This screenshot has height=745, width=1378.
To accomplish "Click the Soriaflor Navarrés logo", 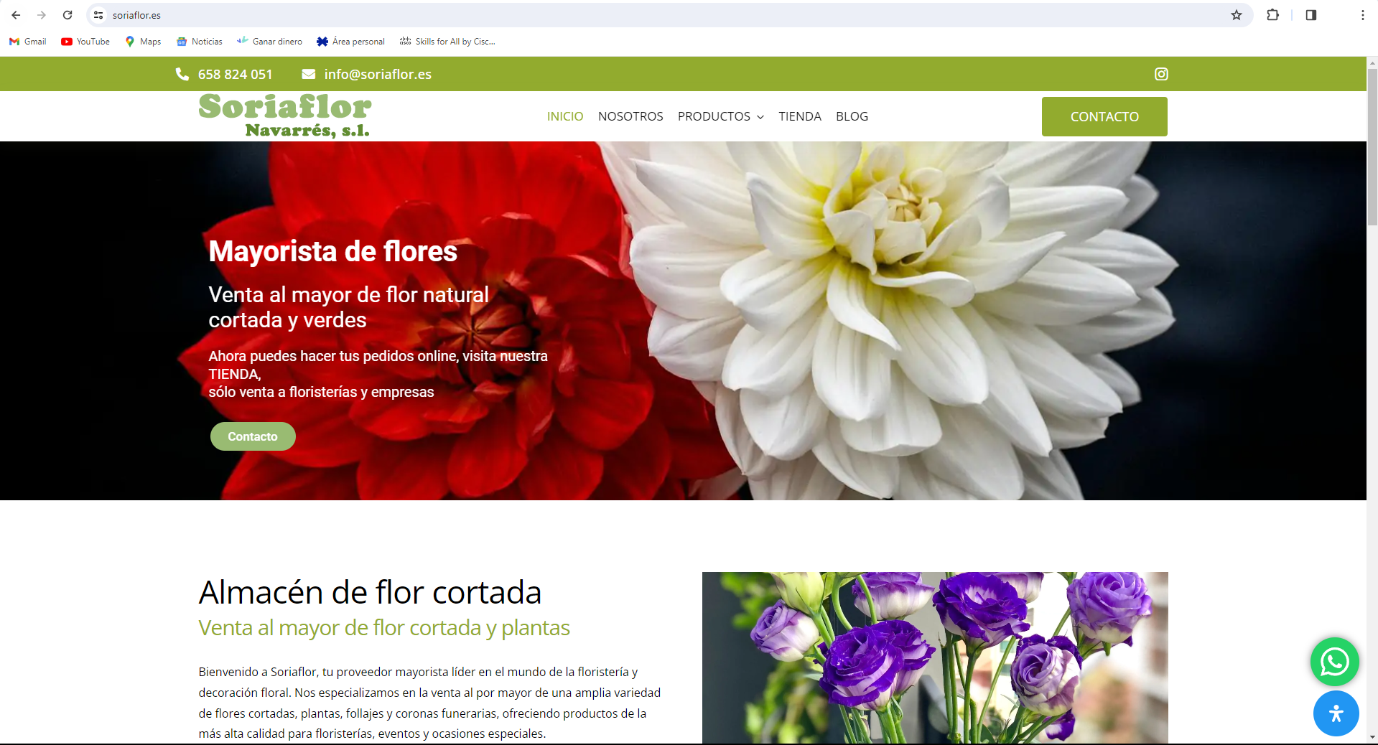I will pos(285,116).
